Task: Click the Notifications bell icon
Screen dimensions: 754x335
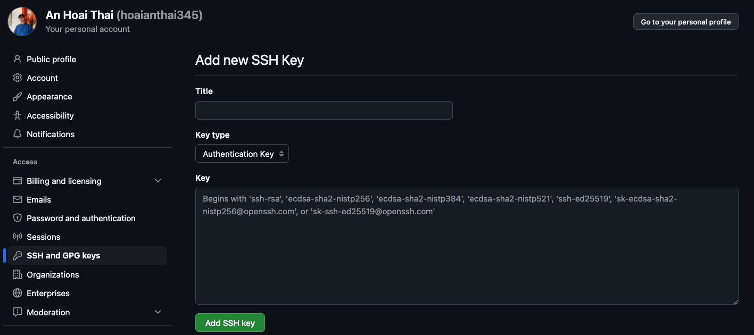Action: click(18, 134)
